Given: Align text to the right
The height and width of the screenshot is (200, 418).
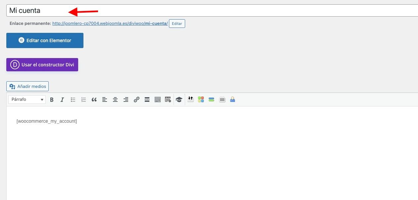Looking at the screenshot, I should [126, 100].
